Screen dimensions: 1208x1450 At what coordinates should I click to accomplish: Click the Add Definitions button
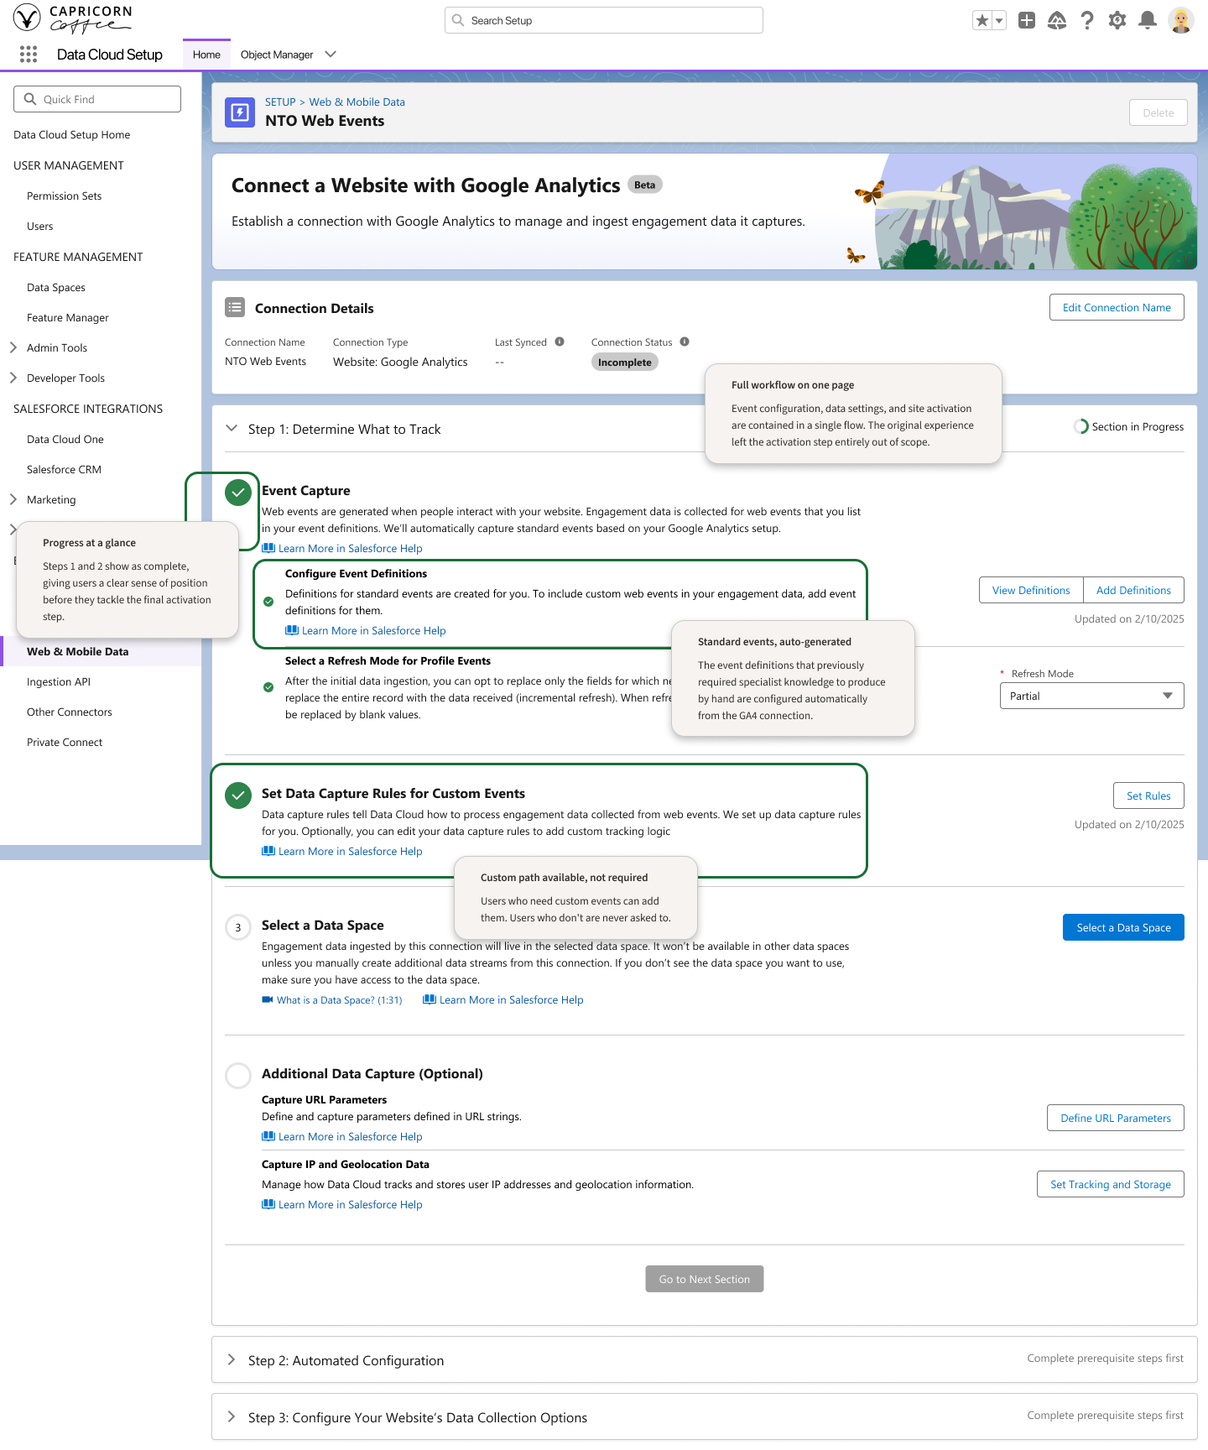click(1133, 590)
